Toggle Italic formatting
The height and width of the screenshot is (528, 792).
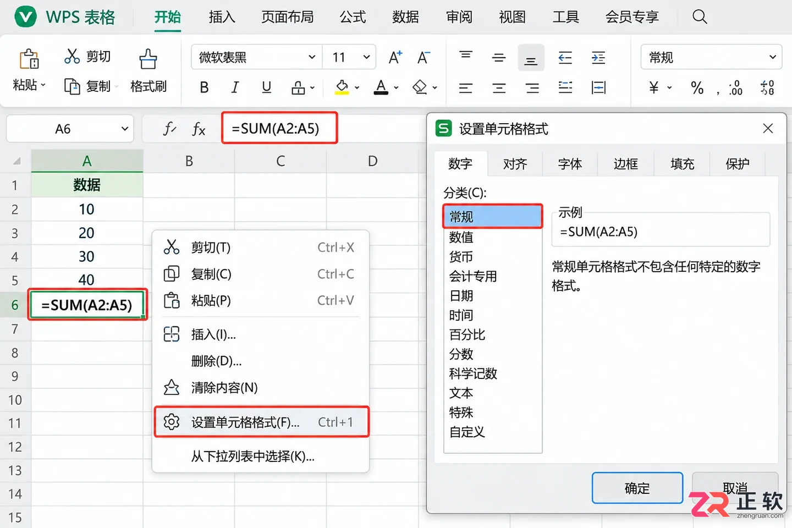coord(235,87)
